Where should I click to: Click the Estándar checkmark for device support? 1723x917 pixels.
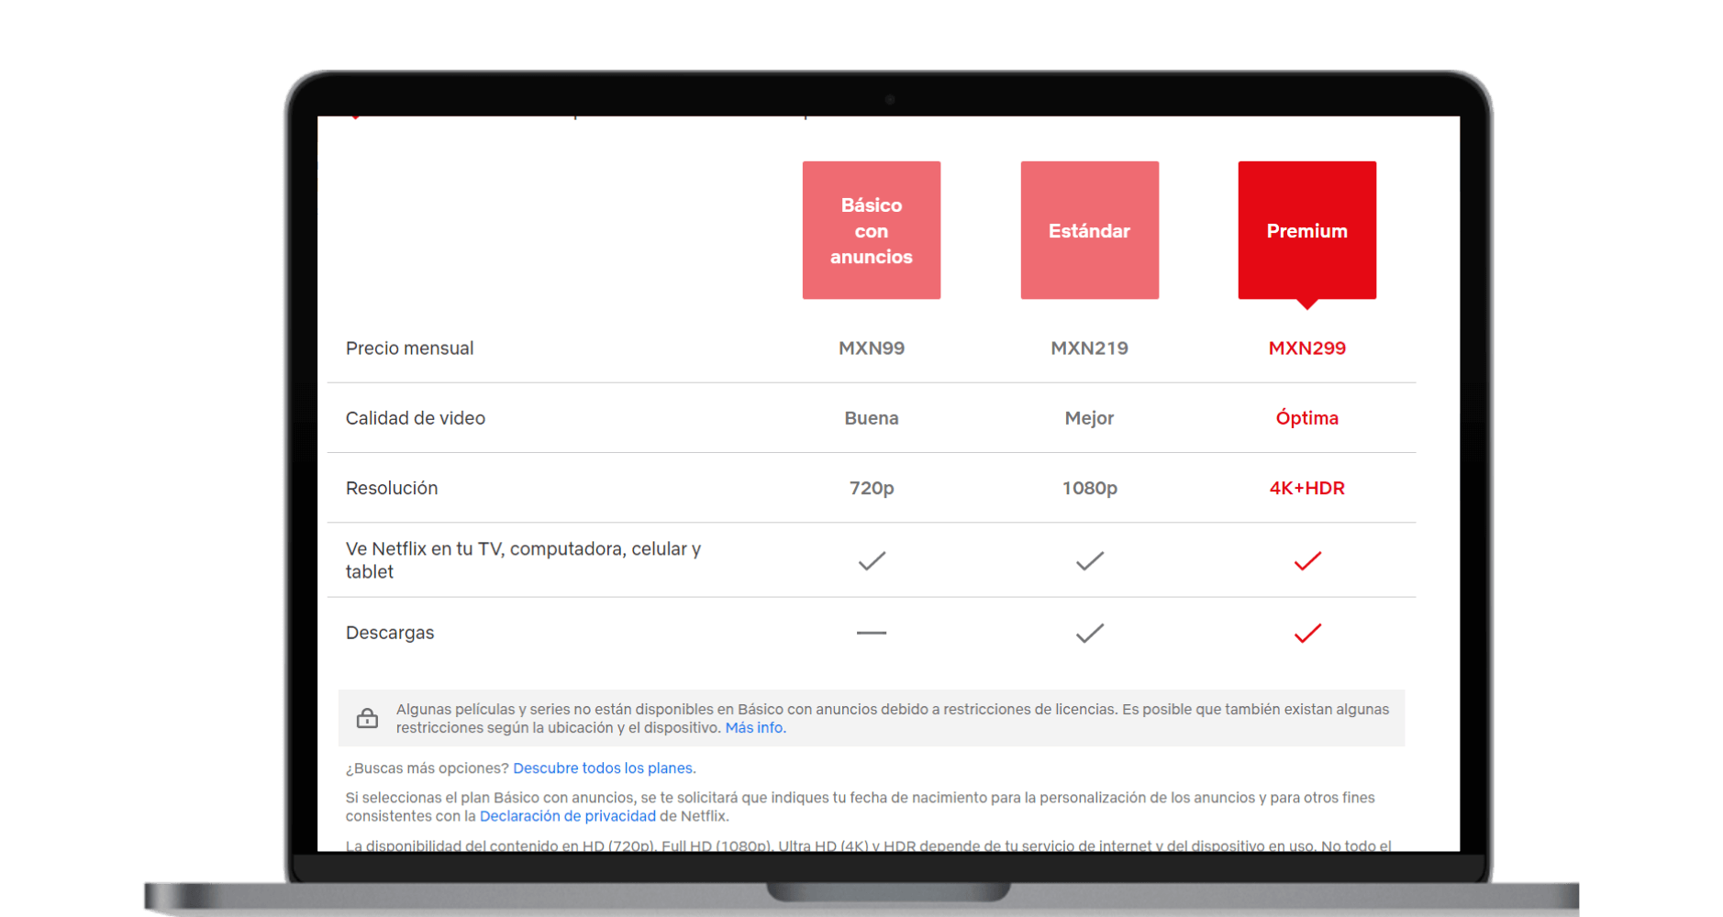tap(1089, 560)
